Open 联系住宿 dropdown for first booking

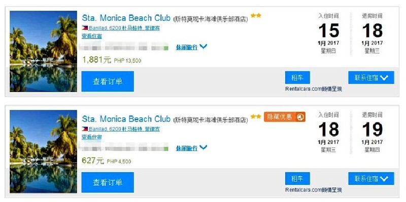point(371,77)
